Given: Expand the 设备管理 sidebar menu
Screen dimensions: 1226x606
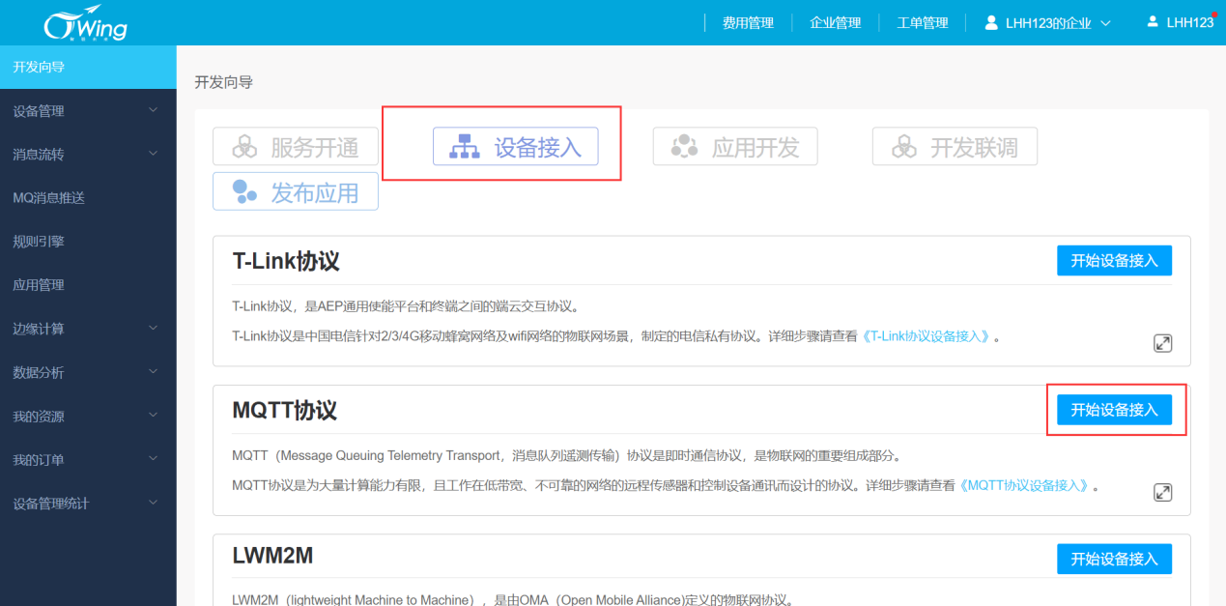Looking at the screenshot, I should 88,111.
